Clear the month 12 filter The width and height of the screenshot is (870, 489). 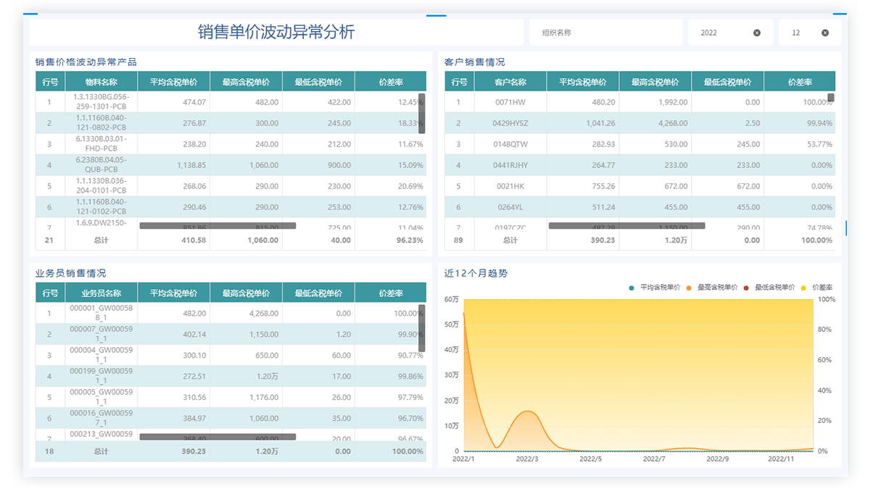(x=825, y=33)
